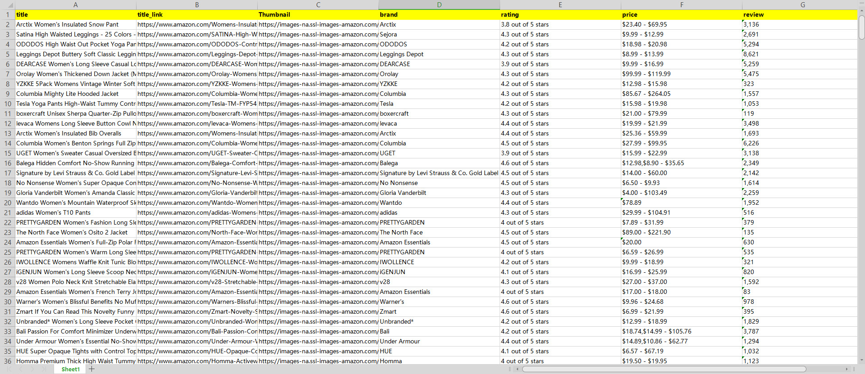Image resolution: width=865 pixels, height=374 pixels.
Task: Click brand cell 'Under Armour'
Action: [439, 341]
